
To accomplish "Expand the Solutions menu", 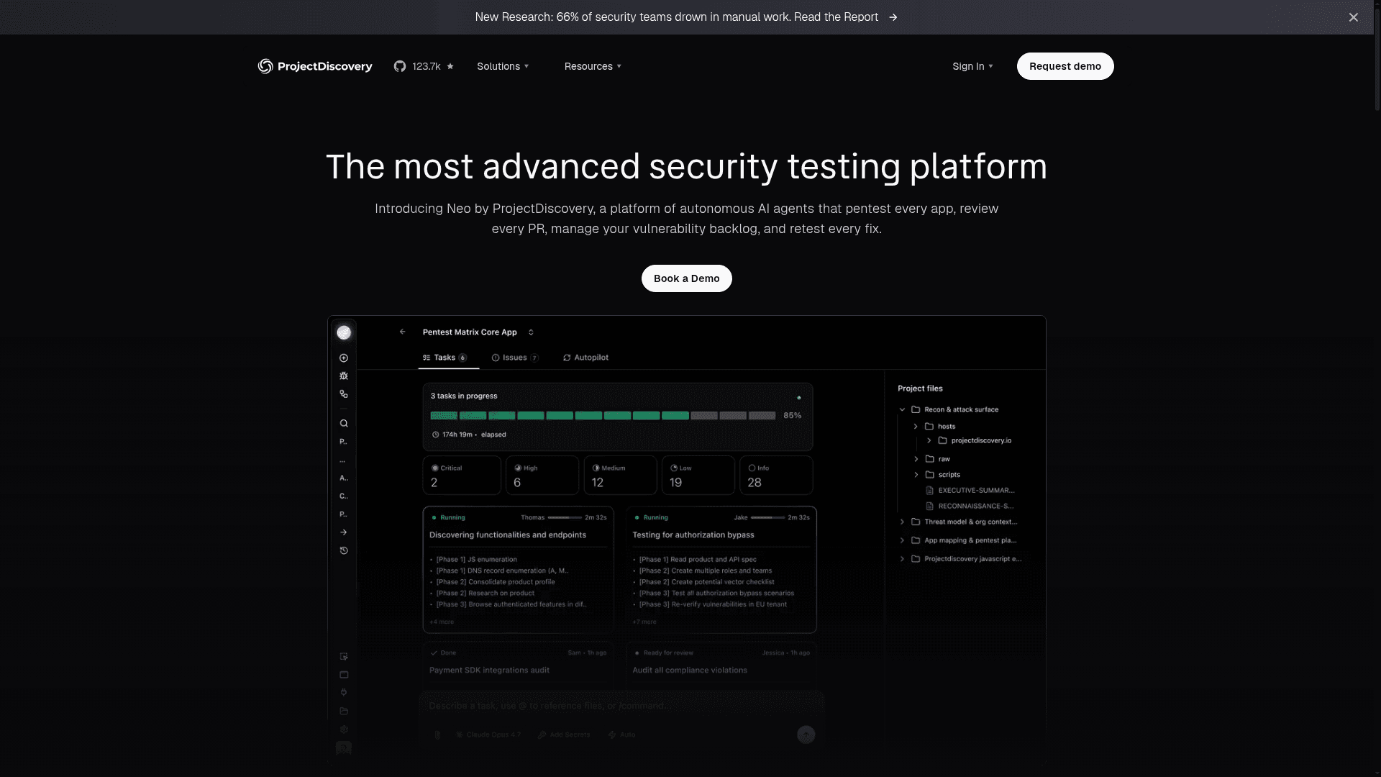I will tap(503, 66).
